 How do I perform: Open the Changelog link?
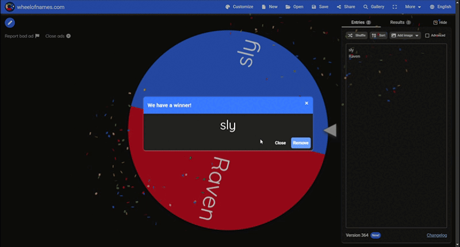(436, 236)
